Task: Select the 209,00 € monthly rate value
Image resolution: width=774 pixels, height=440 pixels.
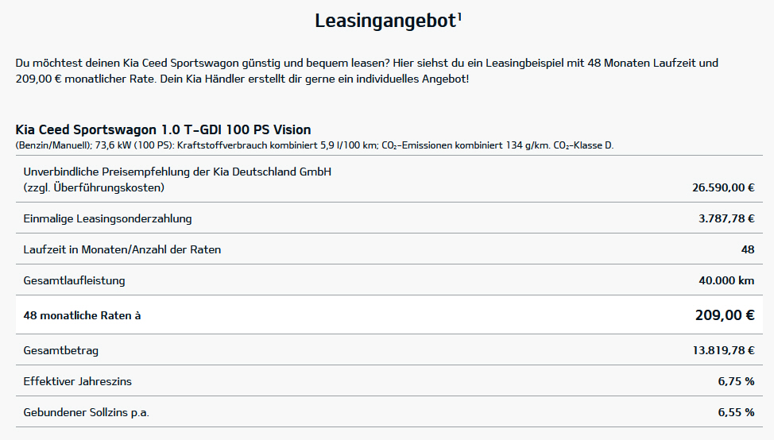Action: click(724, 315)
